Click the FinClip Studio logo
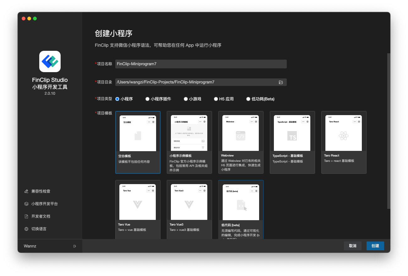This screenshot has height=276, width=408. tap(50, 61)
